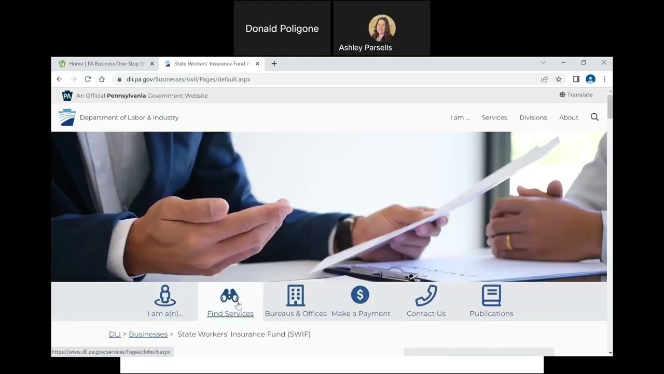The height and width of the screenshot is (374, 664).
Task: Click the site lock icon in address bar
Action: (119, 79)
